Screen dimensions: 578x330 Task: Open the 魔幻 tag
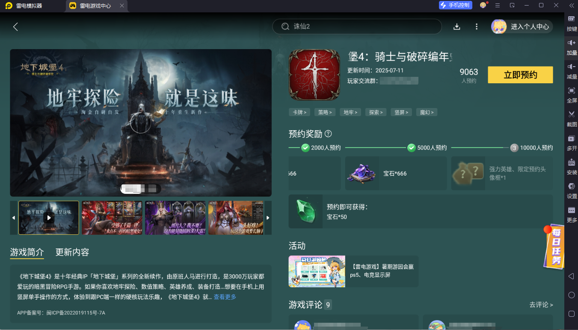coord(427,112)
